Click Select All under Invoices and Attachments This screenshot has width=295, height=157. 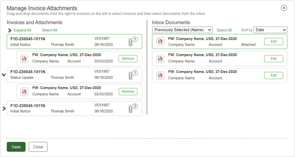49,30
